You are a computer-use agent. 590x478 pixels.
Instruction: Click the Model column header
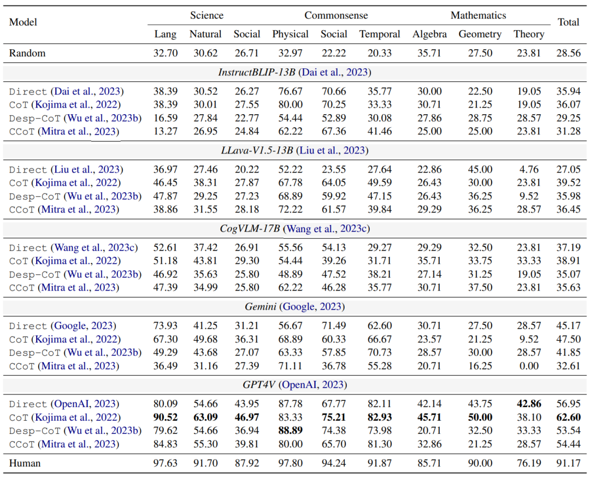23,22
